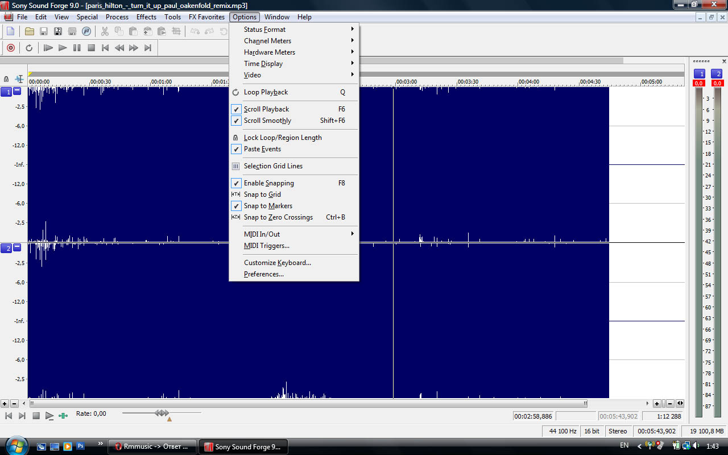Click the Open folder icon in the toolbar

pos(29,31)
